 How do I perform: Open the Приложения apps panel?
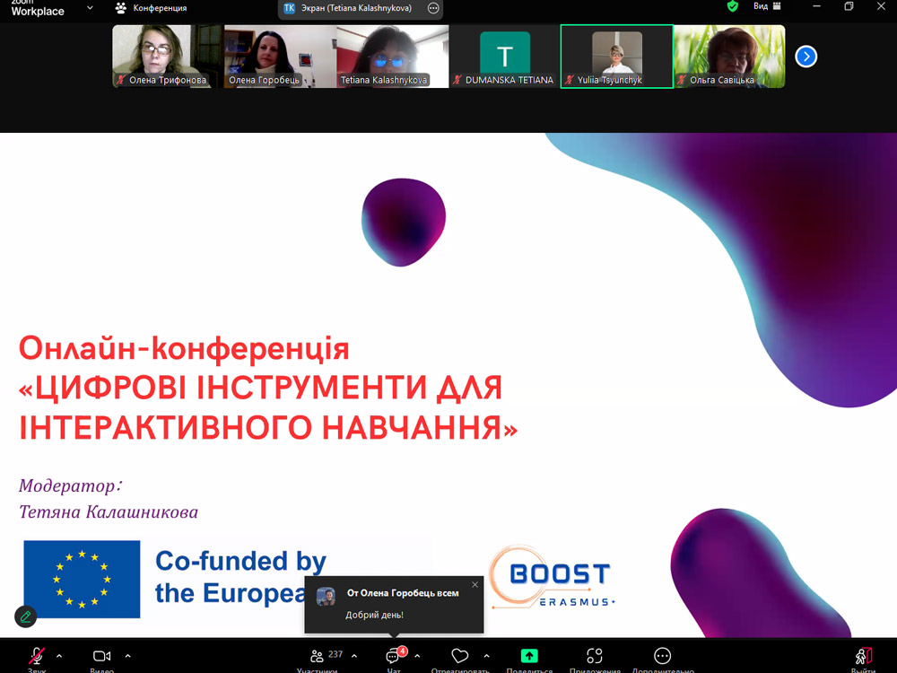pyautogui.click(x=594, y=657)
